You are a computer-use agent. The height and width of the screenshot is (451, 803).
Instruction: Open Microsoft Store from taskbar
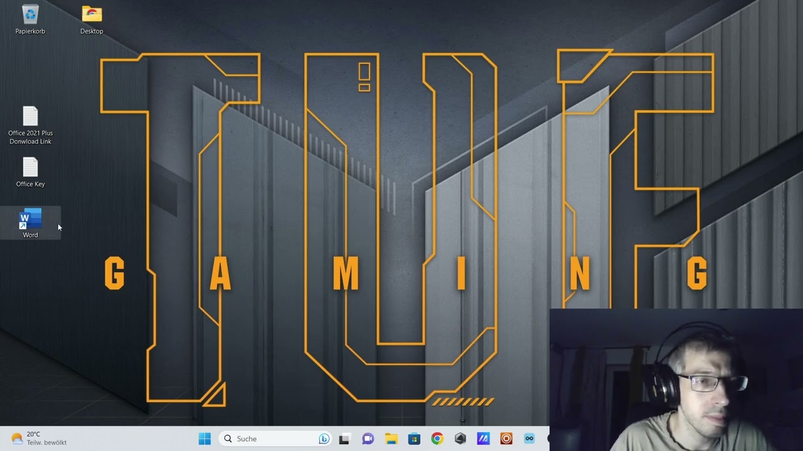414,438
